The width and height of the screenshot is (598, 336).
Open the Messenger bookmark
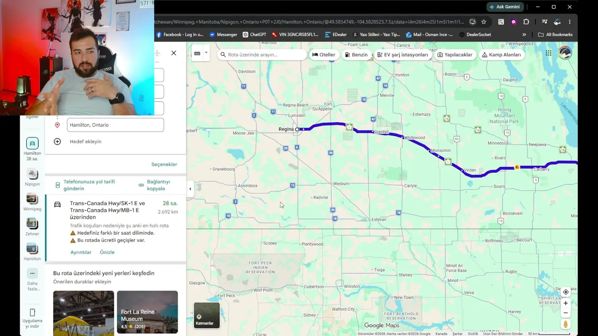(x=223, y=35)
